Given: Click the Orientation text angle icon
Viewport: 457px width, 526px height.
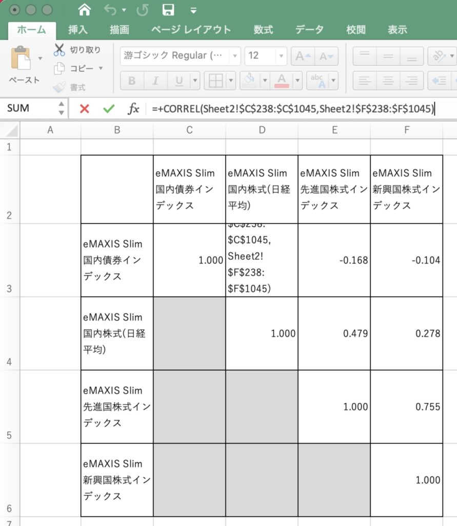Looking at the screenshot, I should pos(439,56).
